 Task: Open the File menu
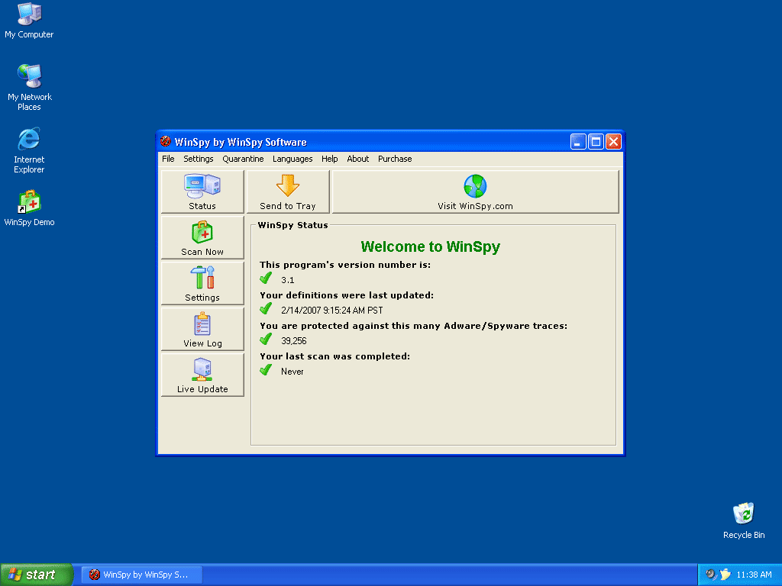pyautogui.click(x=168, y=159)
